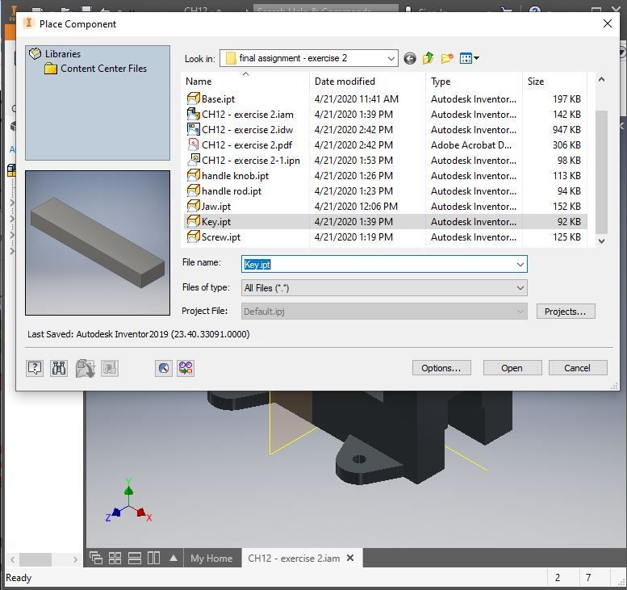Sort files by Date modified column
The height and width of the screenshot is (590, 627).
pyautogui.click(x=367, y=82)
